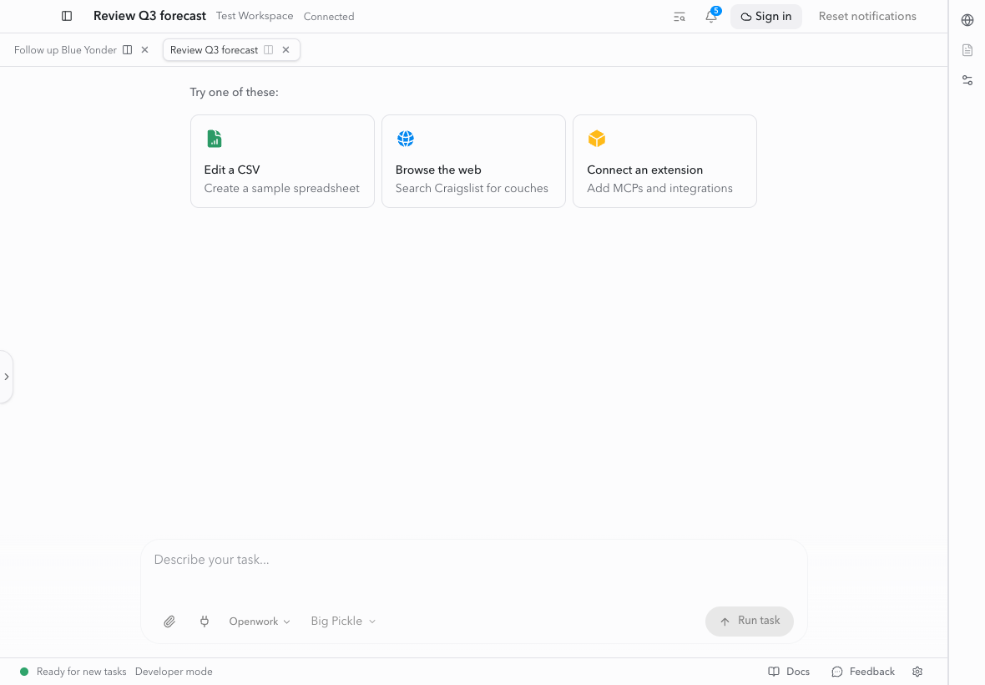Click split-view icon on Review Q3 forecast tab

pyautogui.click(x=268, y=50)
